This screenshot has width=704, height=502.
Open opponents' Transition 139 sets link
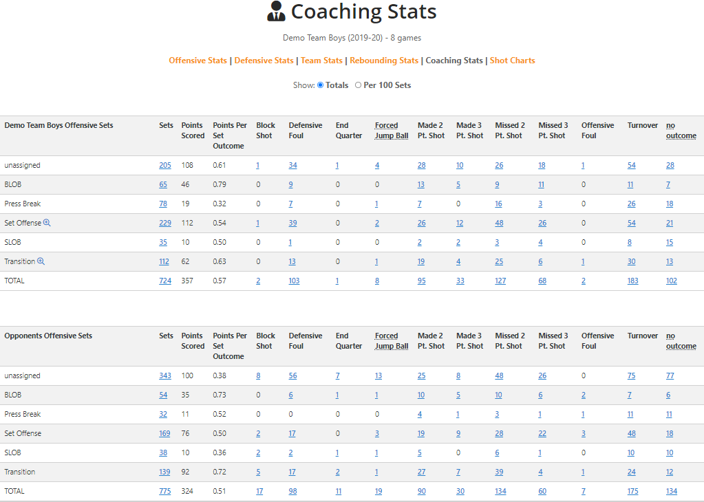click(x=164, y=472)
